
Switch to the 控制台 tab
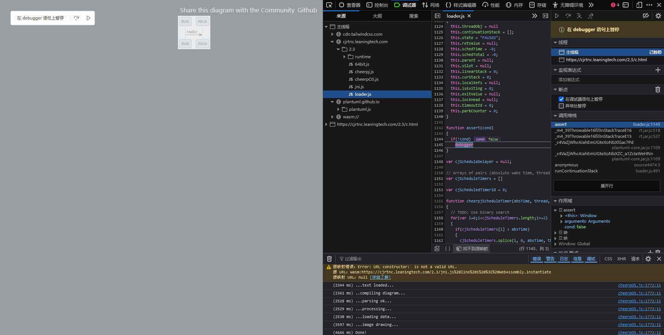click(x=377, y=5)
